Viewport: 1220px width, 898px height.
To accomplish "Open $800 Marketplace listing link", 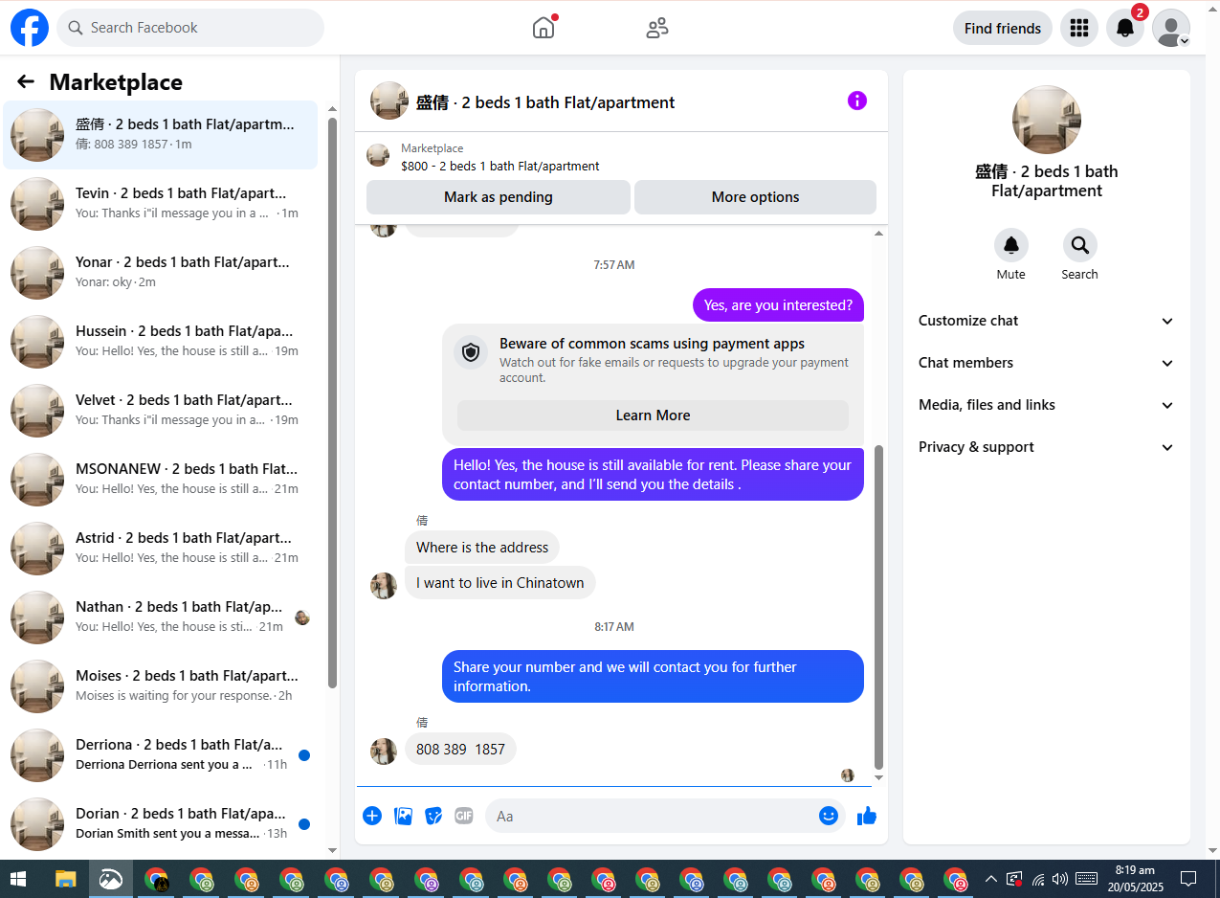I will (500, 166).
